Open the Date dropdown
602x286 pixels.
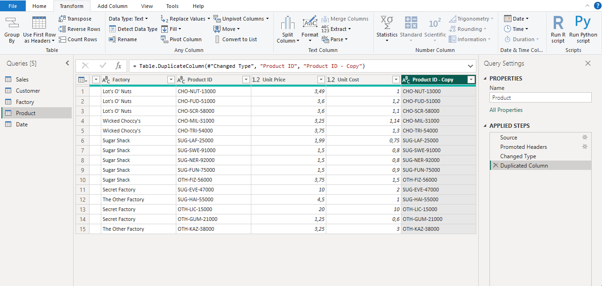(x=516, y=19)
